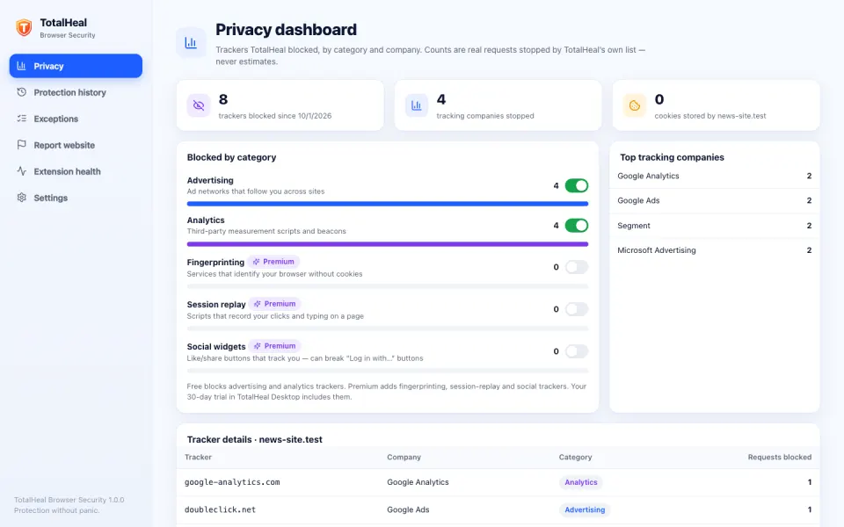Click the Session replay category title
844x527 pixels.
click(x=216, y=305)
